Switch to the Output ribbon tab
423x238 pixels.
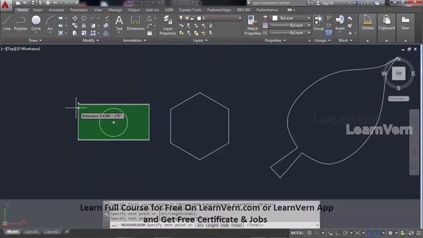(x=134, y=10)
